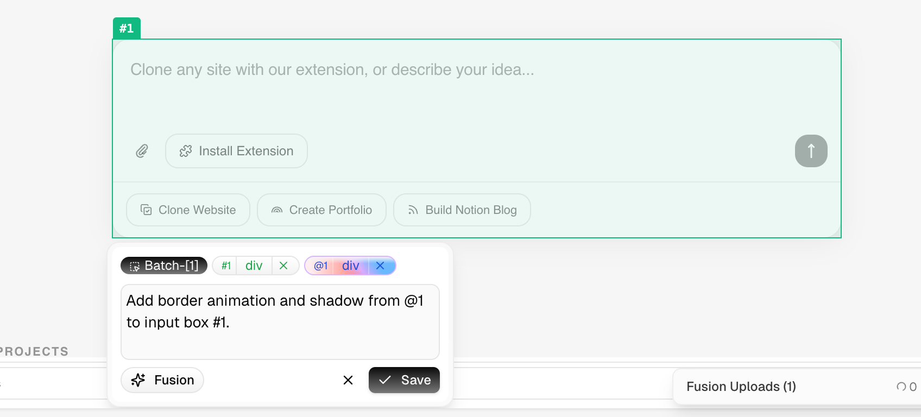Click the Create Portfolio rainbow icon

[x=277, y=210]
